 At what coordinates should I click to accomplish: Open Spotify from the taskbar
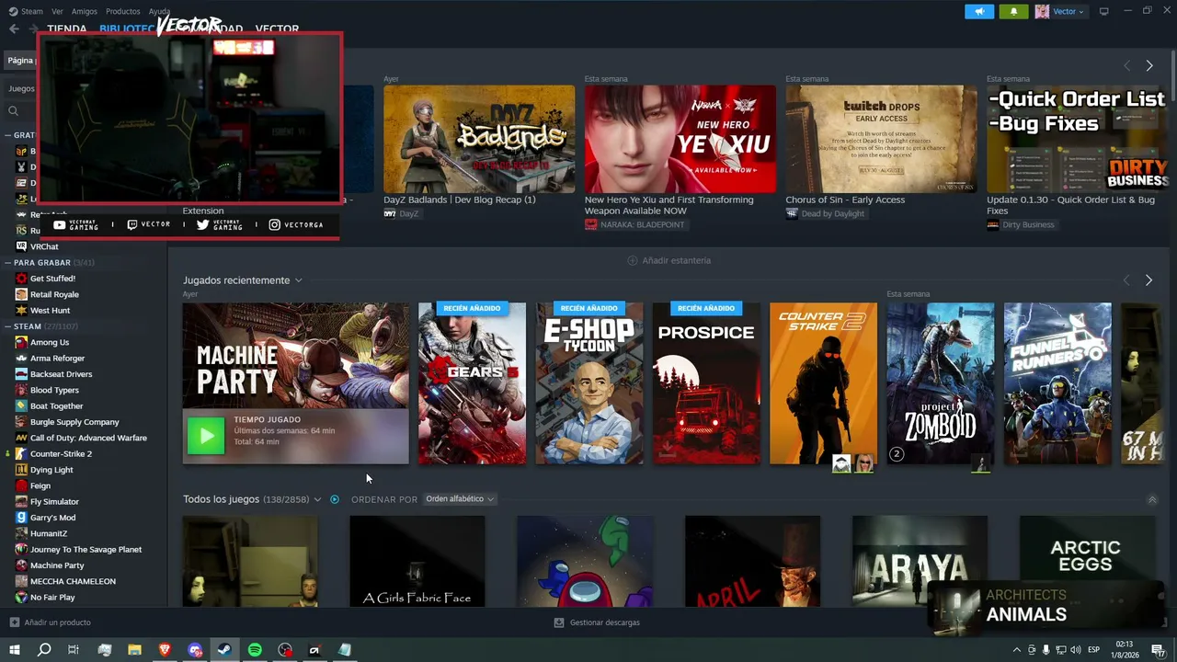point(255,650)
